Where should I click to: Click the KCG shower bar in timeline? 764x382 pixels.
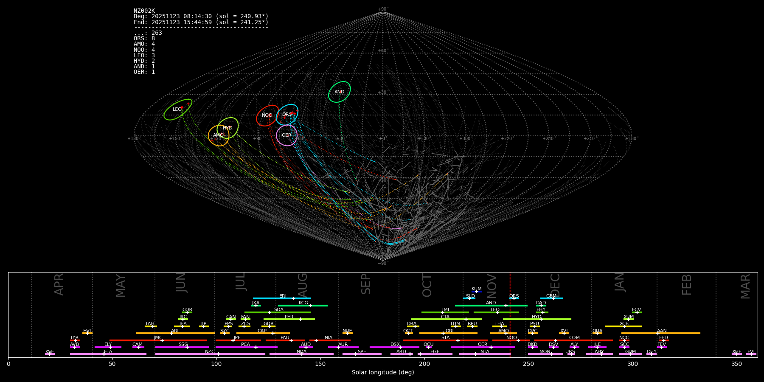point(303,306)
